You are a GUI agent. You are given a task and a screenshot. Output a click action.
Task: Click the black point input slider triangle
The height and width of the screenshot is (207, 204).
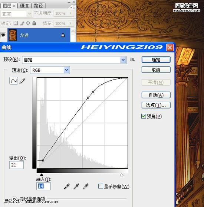[x=42, y=175]
